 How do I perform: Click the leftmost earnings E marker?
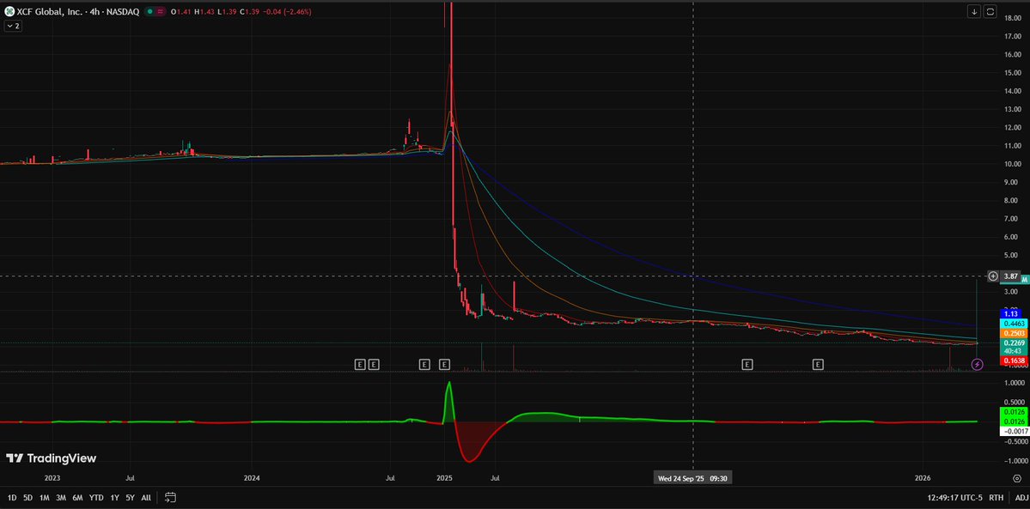pyautogui.click(x=359, y=364)
